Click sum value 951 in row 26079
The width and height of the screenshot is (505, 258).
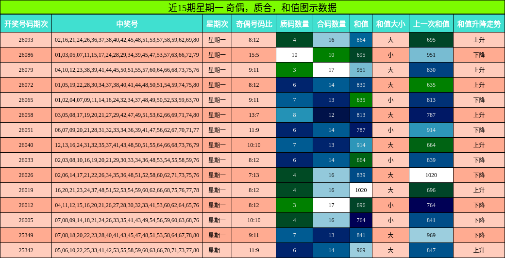[x=361, y=70]
